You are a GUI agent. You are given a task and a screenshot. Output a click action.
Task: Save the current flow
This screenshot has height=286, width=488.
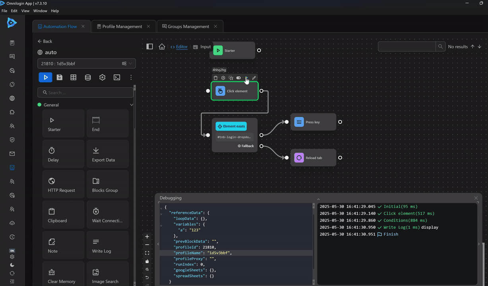59,77
